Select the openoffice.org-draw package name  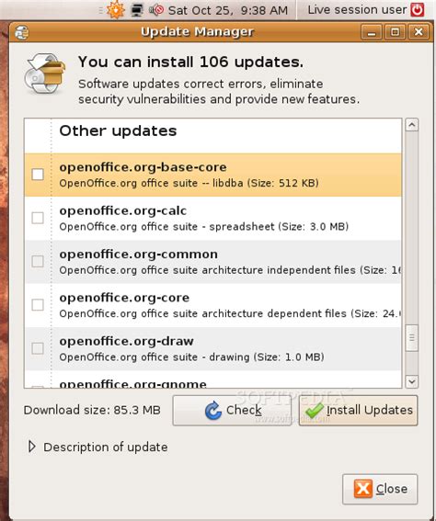pos(126,341)
